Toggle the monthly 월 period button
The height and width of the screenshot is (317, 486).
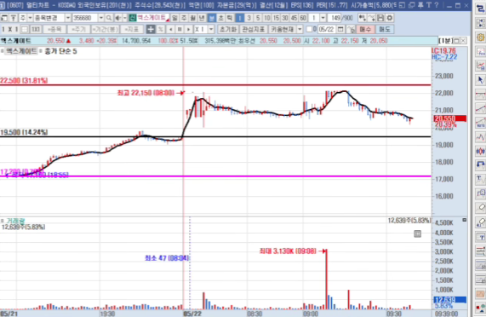tap(193, 18)
